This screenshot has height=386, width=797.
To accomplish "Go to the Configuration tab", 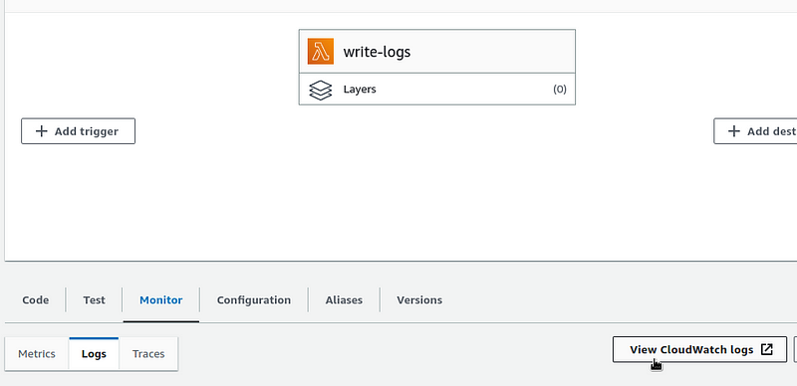I will pos(254,299).
